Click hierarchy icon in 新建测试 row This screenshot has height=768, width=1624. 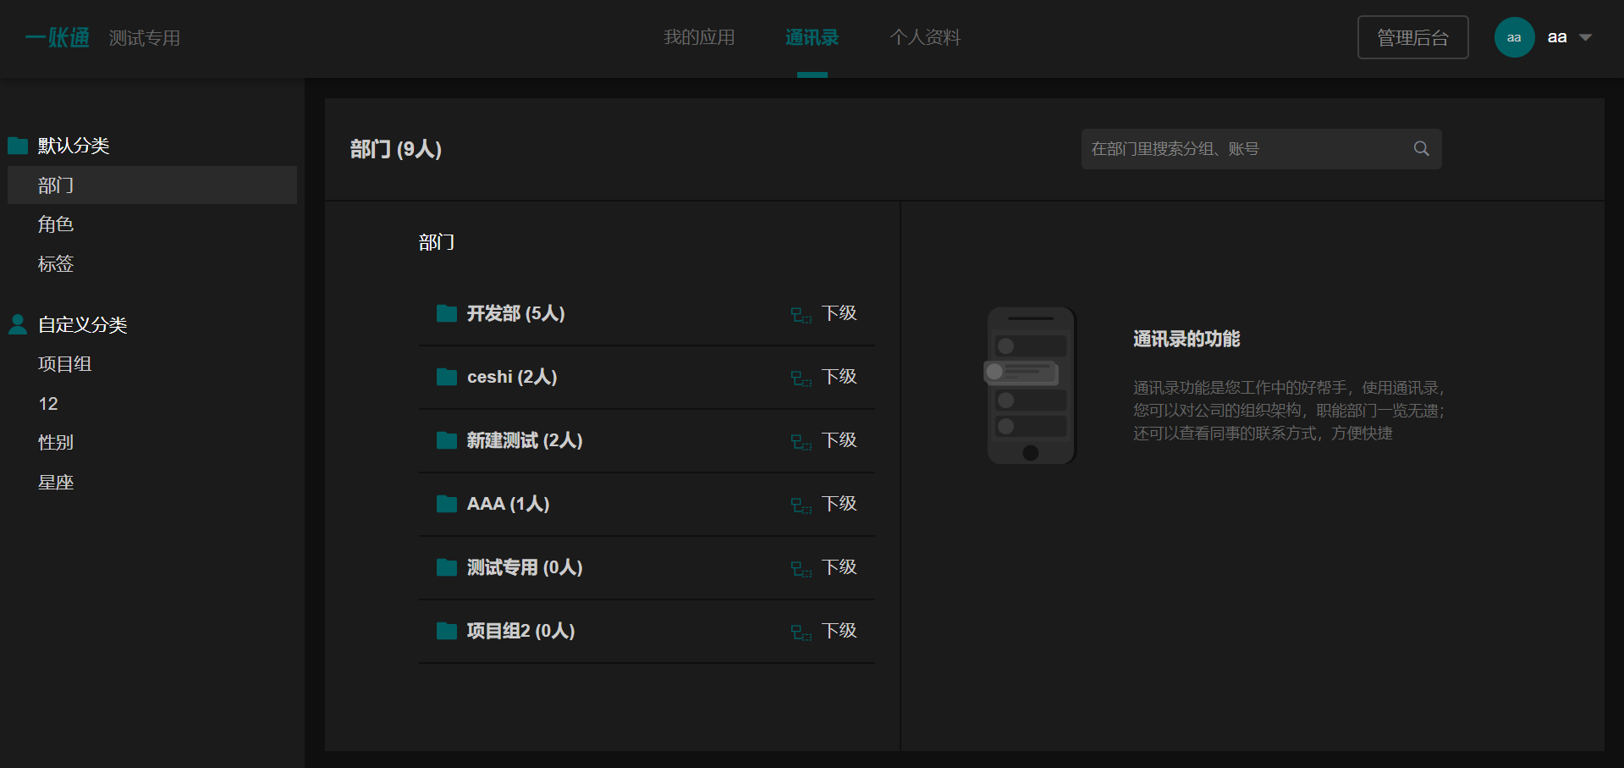click(x=801, y=442)
